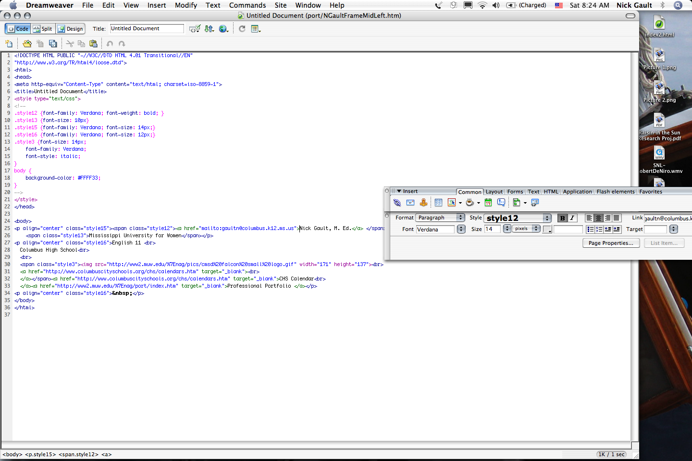This screenshot has width=692, height=461.
Task: Collapse the Insert panel triangle
Action: click(399, 191)
